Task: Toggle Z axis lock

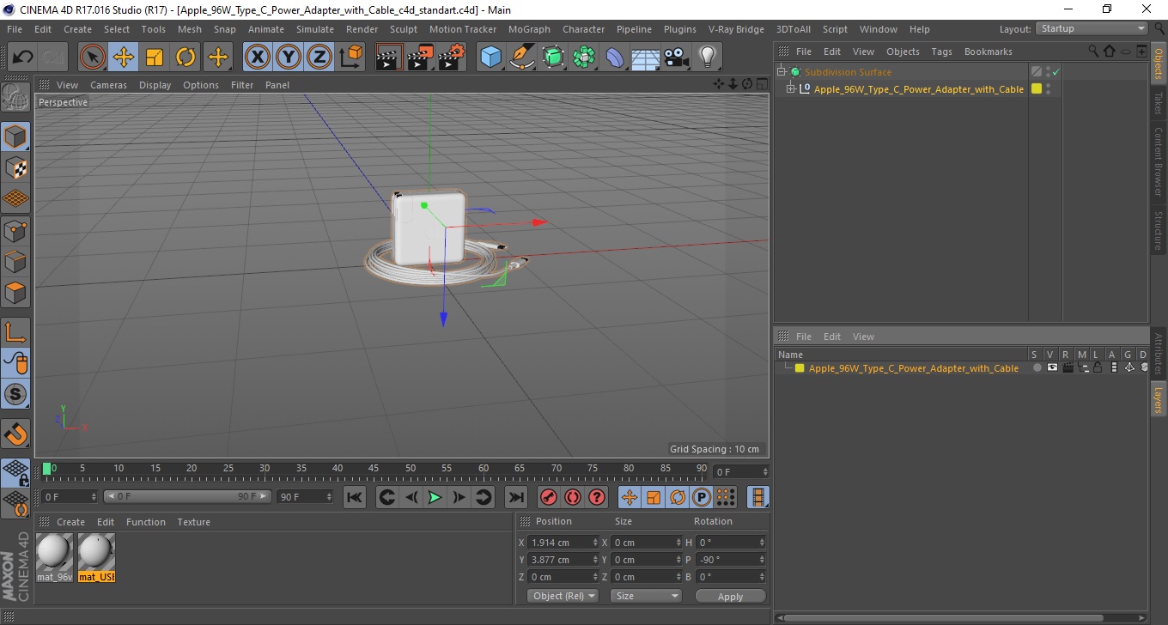Action: pyautogui.click(x=319, y=58)
